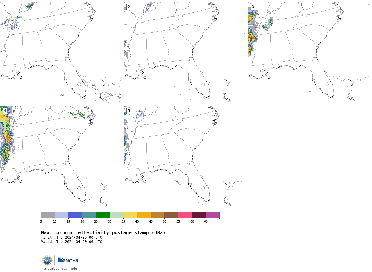Screen dimensions: 372x272
Task: Click the purple 65+ dBZ swatch
Action: (212, 215)
